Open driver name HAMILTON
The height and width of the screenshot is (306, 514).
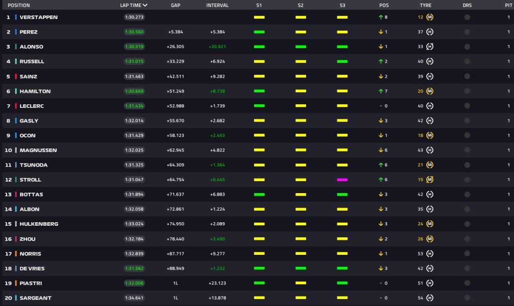(x=35, y=91)
